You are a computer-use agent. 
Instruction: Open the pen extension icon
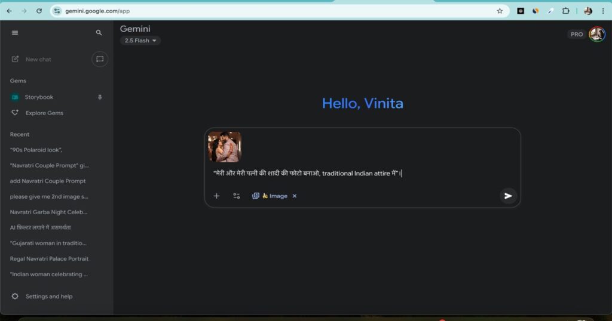[x=550, y=11]
